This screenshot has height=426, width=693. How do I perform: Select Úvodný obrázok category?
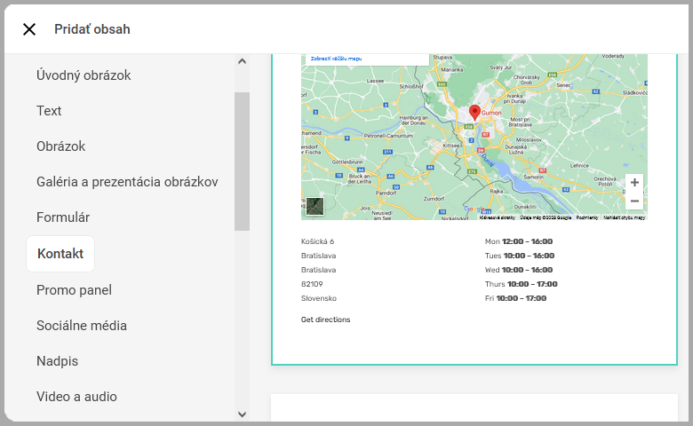click(x=84, y=75)
